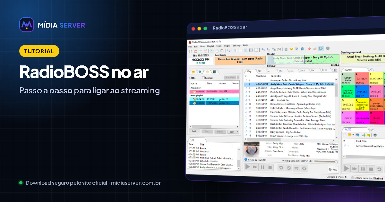Add a new cart tab beside CART0

click(x=371, y=70)
